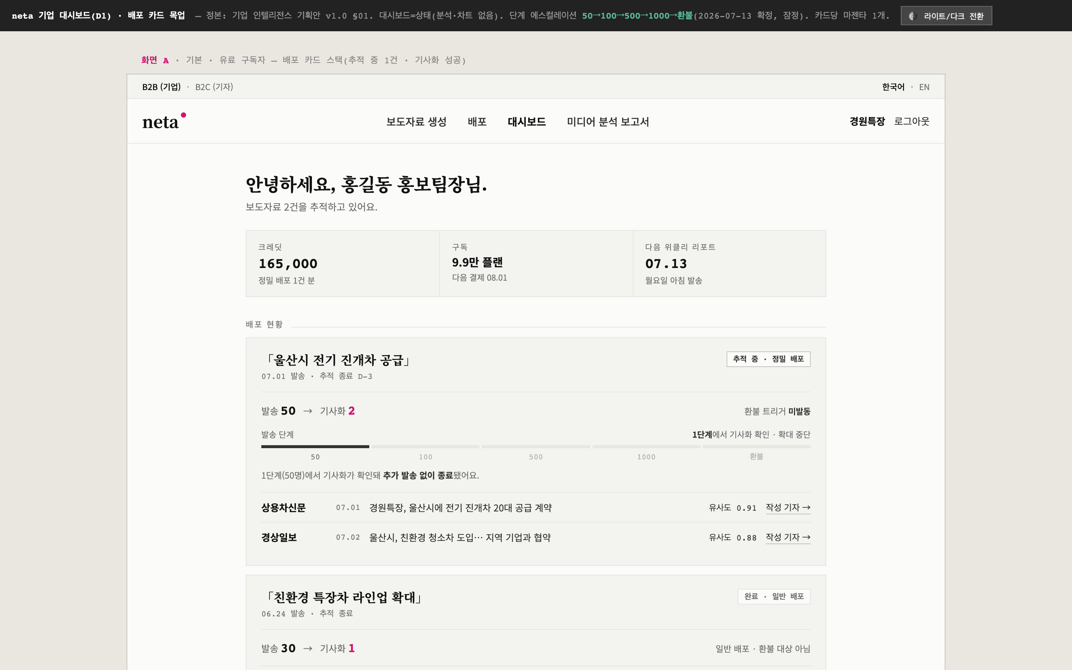Click the 다음 위클리 리포트 07.13 card
1072x670 pixels.
(x=730, y=263)
